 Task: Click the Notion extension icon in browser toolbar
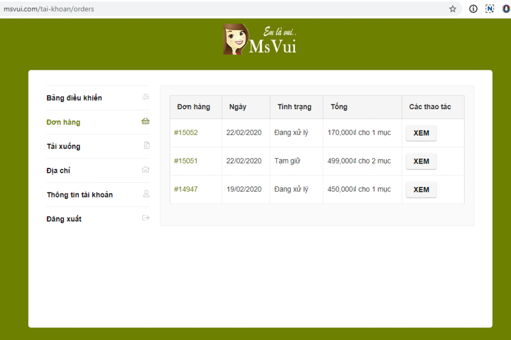tap(490, 8)
